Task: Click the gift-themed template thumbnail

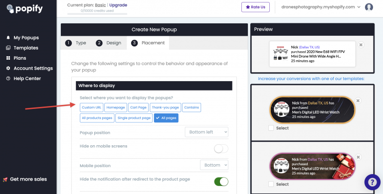Action: [312, 166]
